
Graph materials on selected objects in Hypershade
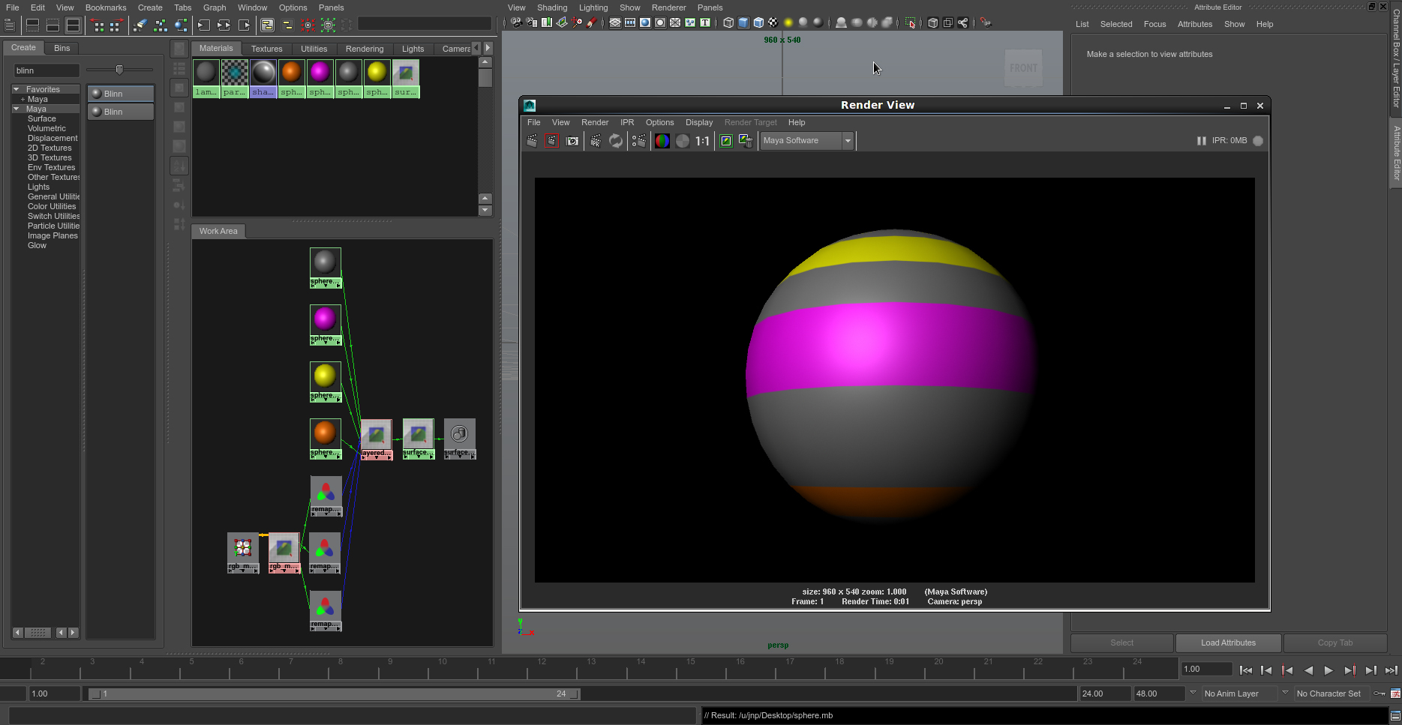[x=181, y=25]
